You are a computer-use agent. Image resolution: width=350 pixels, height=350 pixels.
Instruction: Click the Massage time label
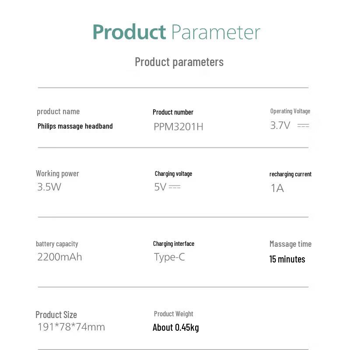(x=290, y=244)
